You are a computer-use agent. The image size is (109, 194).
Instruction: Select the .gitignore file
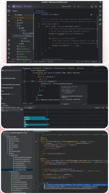tap(21, 46)
